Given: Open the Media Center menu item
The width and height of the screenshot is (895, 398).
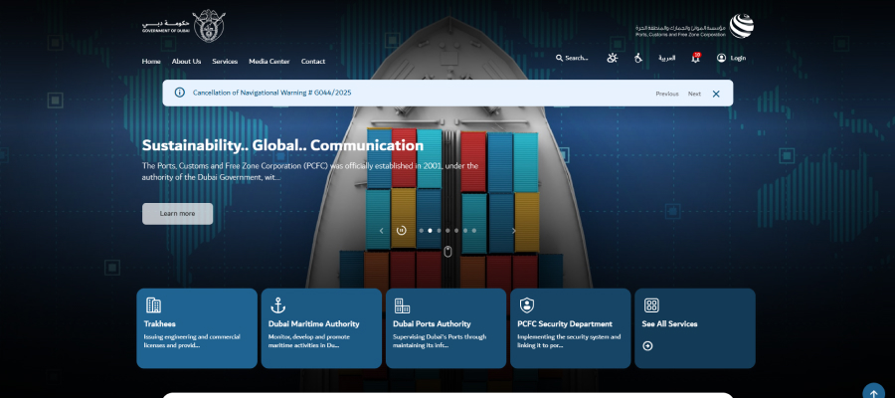Looking at the screenshot, I should 268,61.
